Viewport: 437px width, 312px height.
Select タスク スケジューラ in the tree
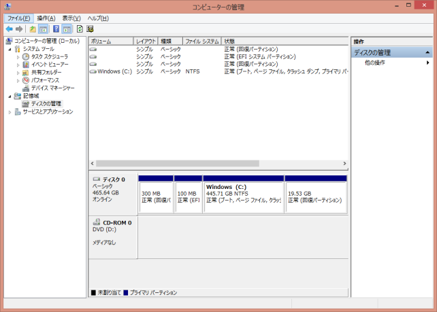pyautogui.click(x=49, y=56)
